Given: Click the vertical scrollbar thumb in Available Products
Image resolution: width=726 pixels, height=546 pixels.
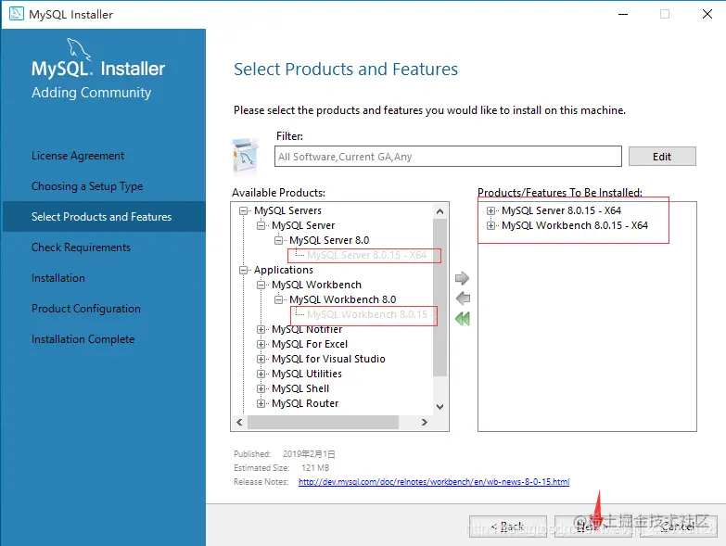Looking at the screenshot, I should click(439, 298).
